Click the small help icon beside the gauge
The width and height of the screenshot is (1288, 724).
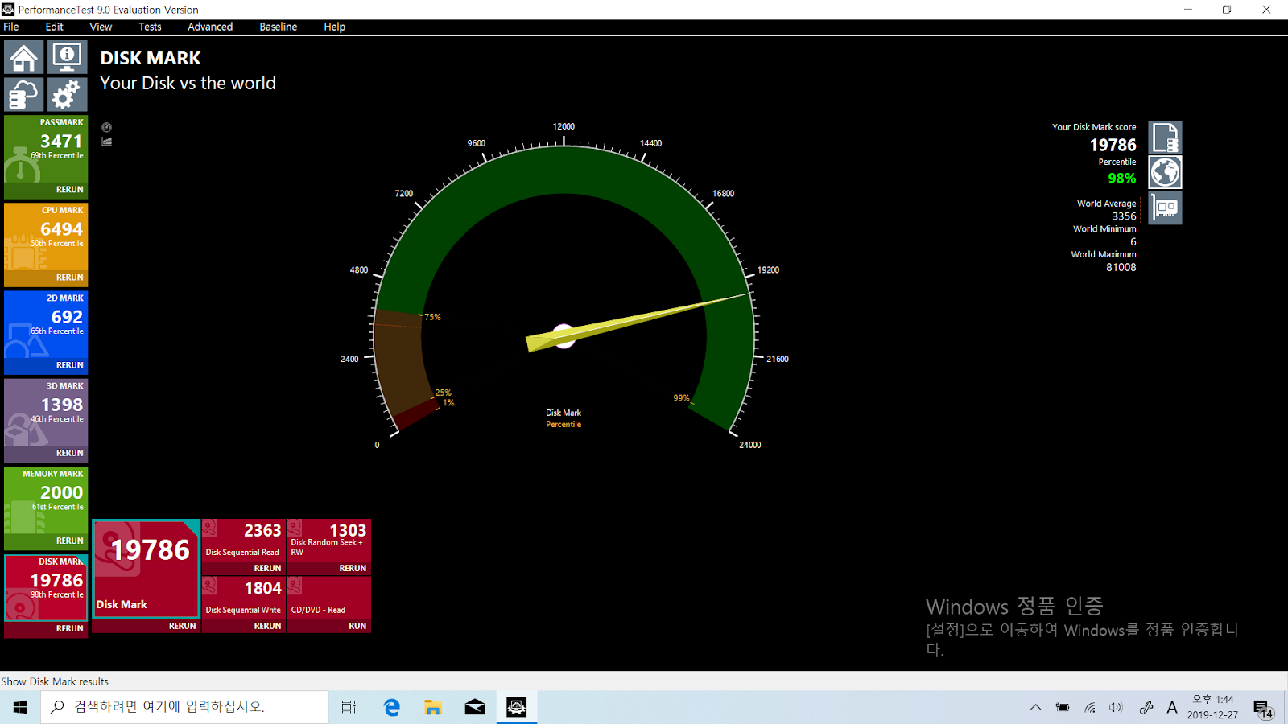pyautogui.click(x=106, y=127)
